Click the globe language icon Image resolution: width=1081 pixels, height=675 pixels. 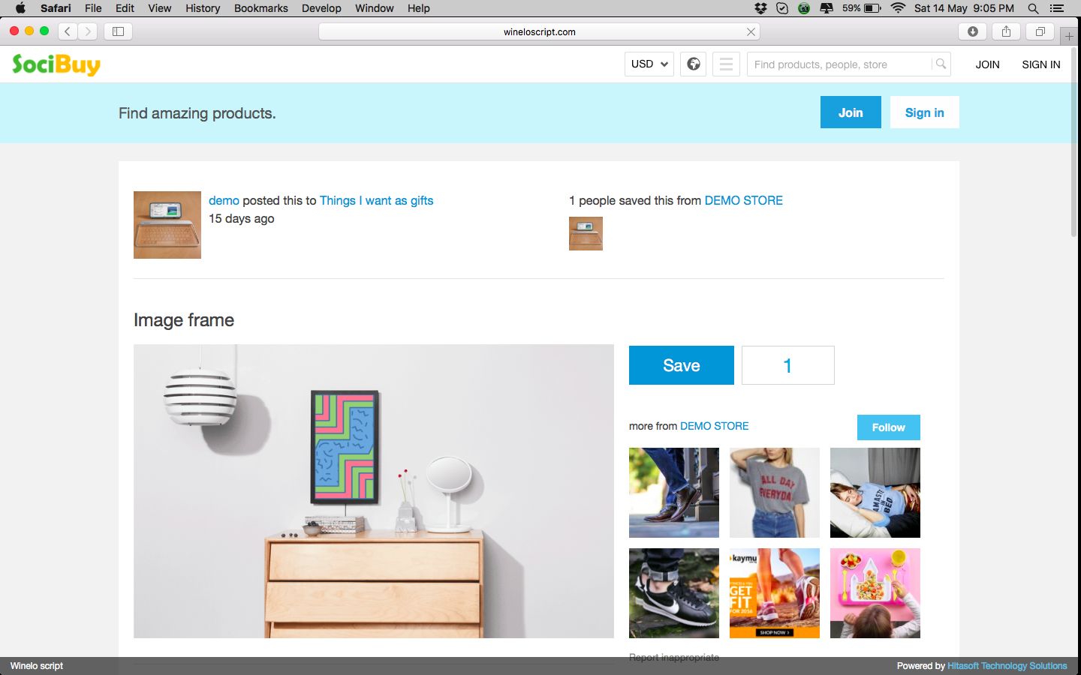694,64
